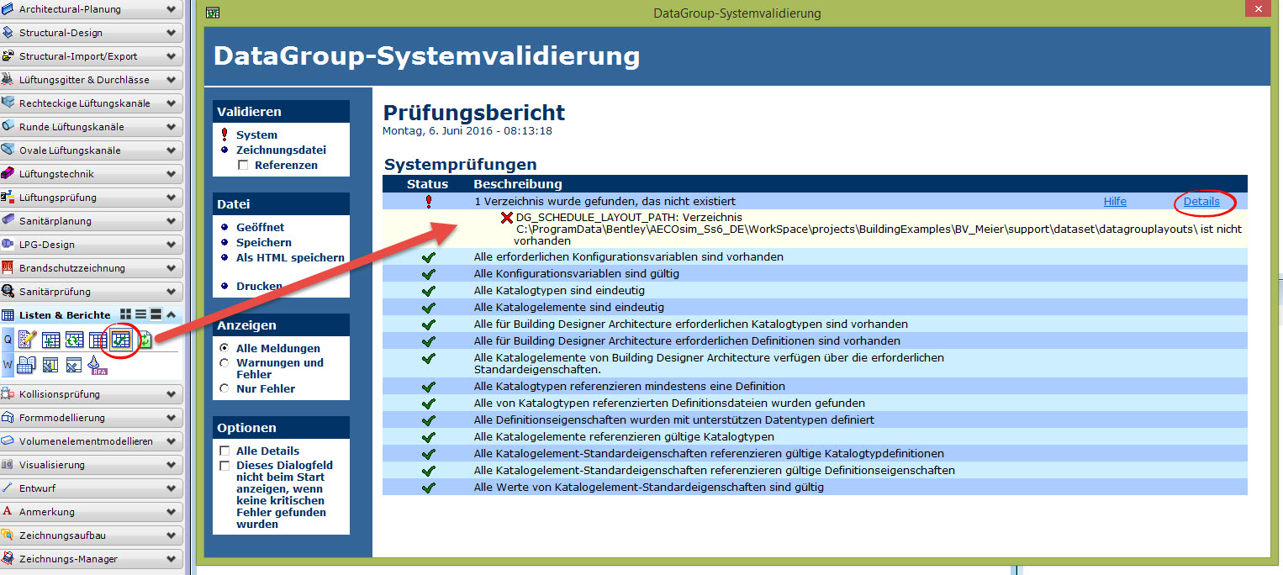Switch Listen & Berichte to the list layout
1283x575 pixels.
click(x=141, y=314)
